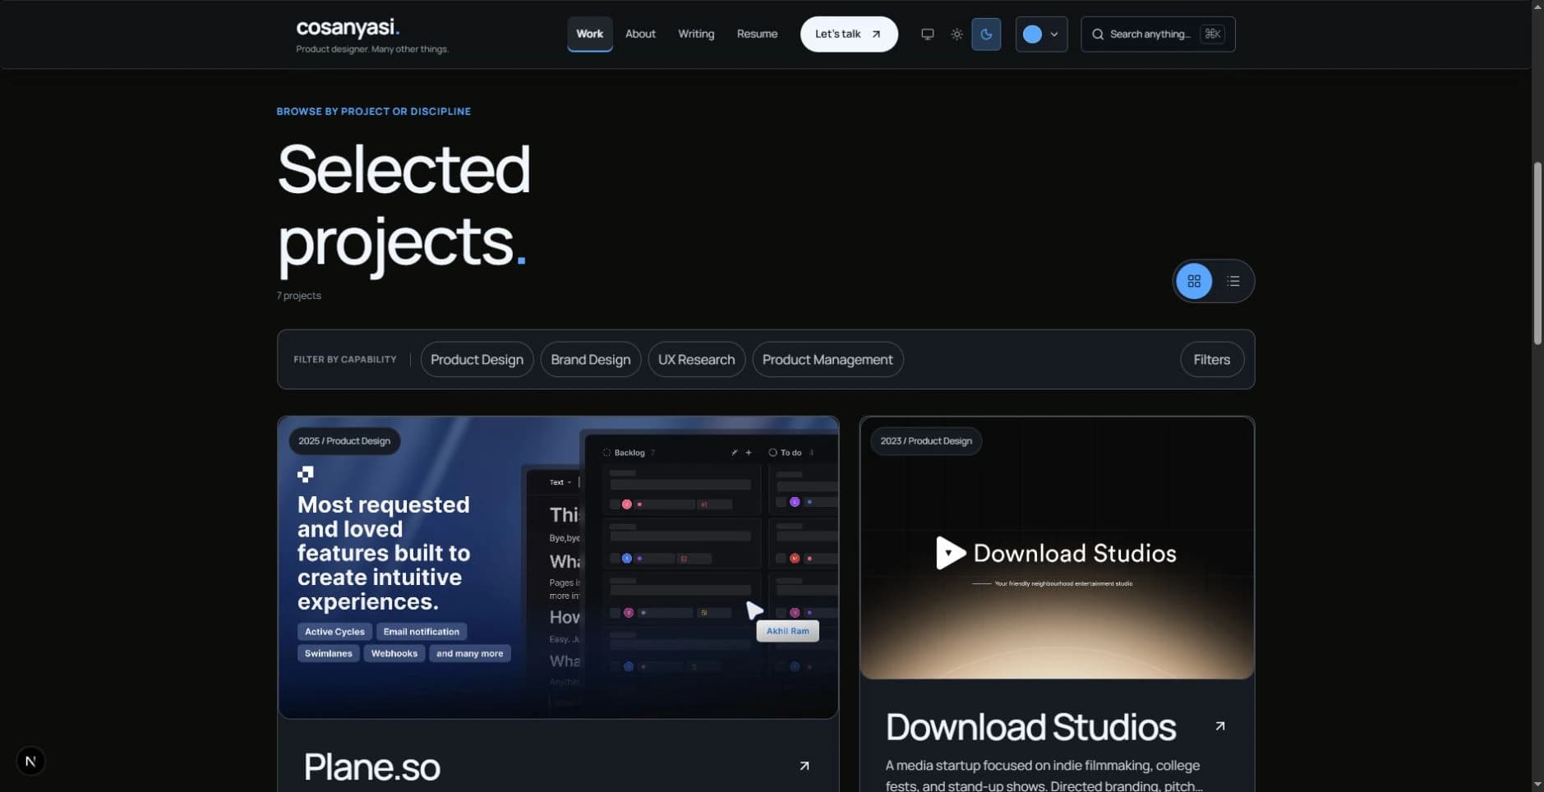The height and width of the screenshot is (792, 1544).
Task: Click the arrow icon beside Plane.so
Action: [804, 766]
